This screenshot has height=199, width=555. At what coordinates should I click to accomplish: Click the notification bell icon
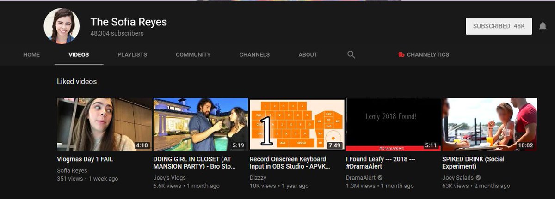tap(543, 26)
